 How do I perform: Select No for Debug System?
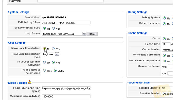[x=164, y=18]
